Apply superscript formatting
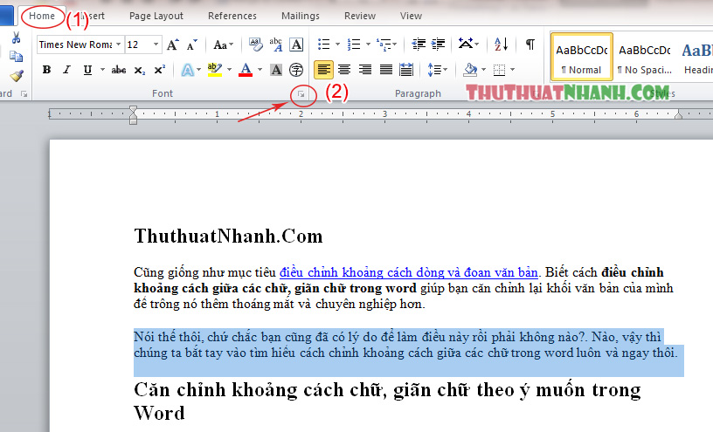The image size is (713, 432). (x=159, y=70)
